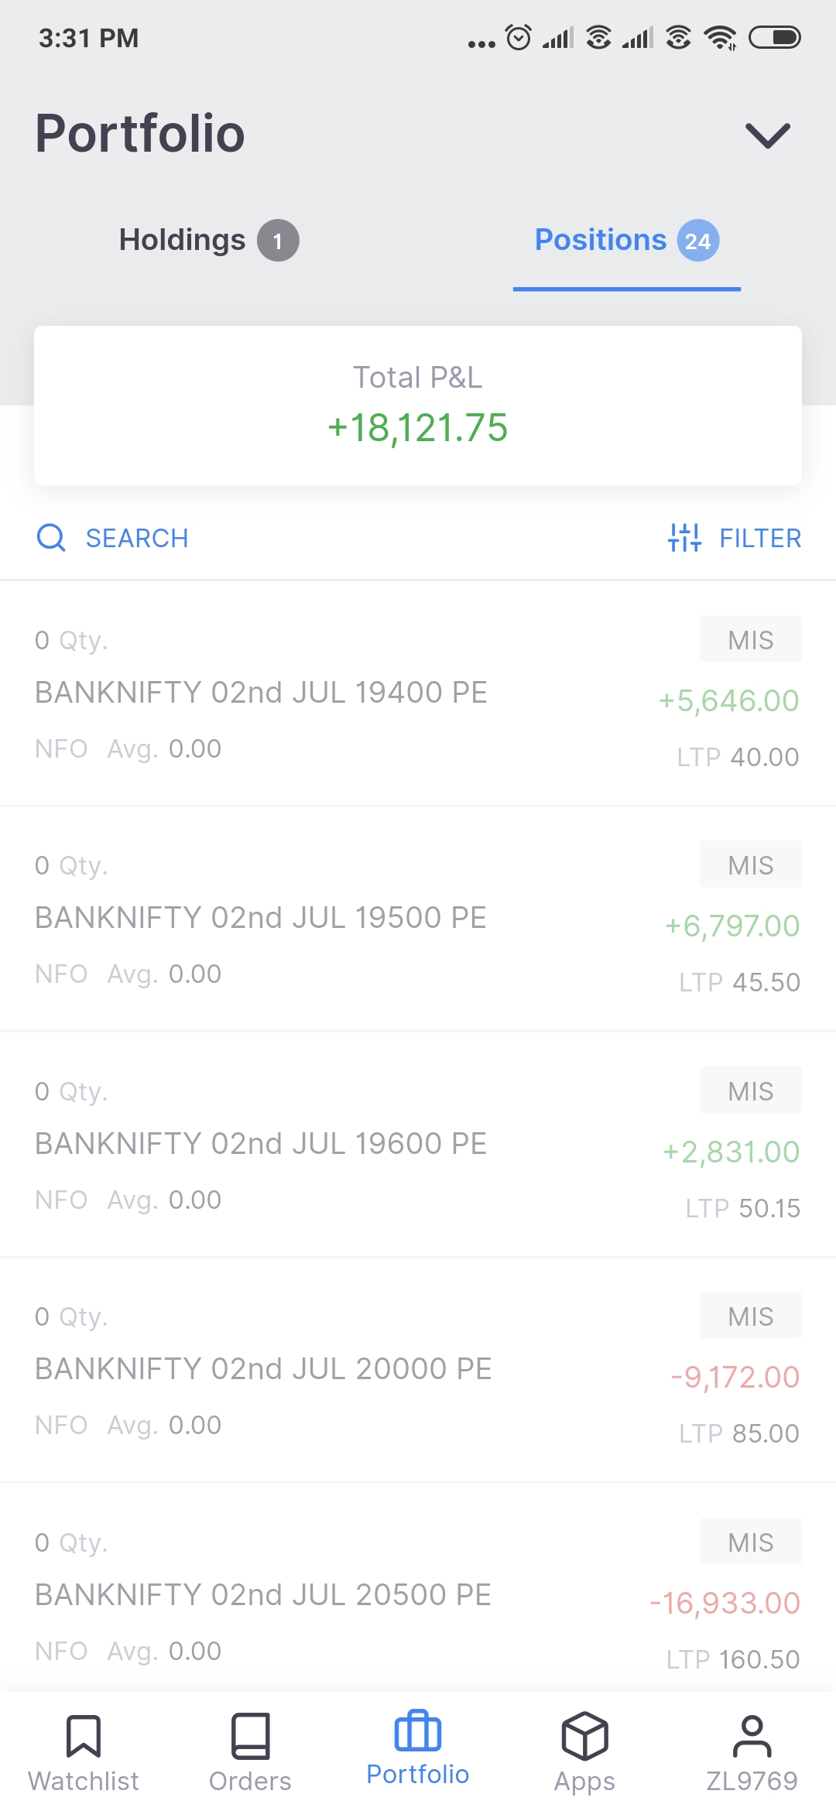Tap the search magnifier icon
The height and width of the screenshot is (1811, 836).
point(51,537)
